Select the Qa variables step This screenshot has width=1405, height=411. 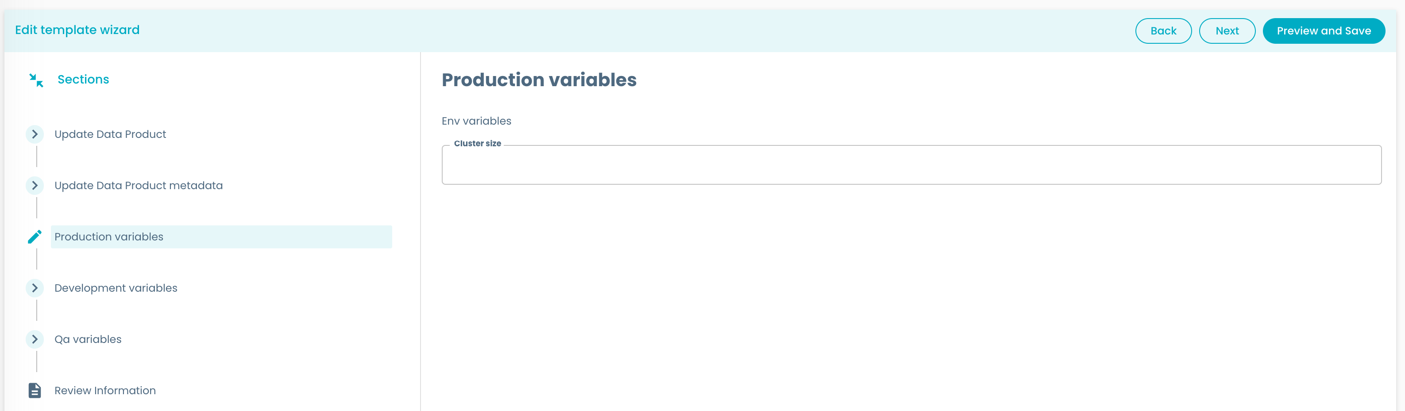[87, 339]
